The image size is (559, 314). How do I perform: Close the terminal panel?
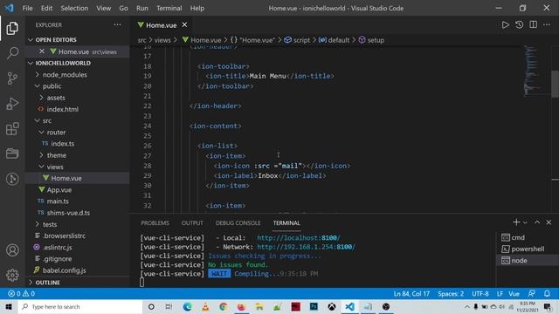pyautogui.click(x=549, y=222)
